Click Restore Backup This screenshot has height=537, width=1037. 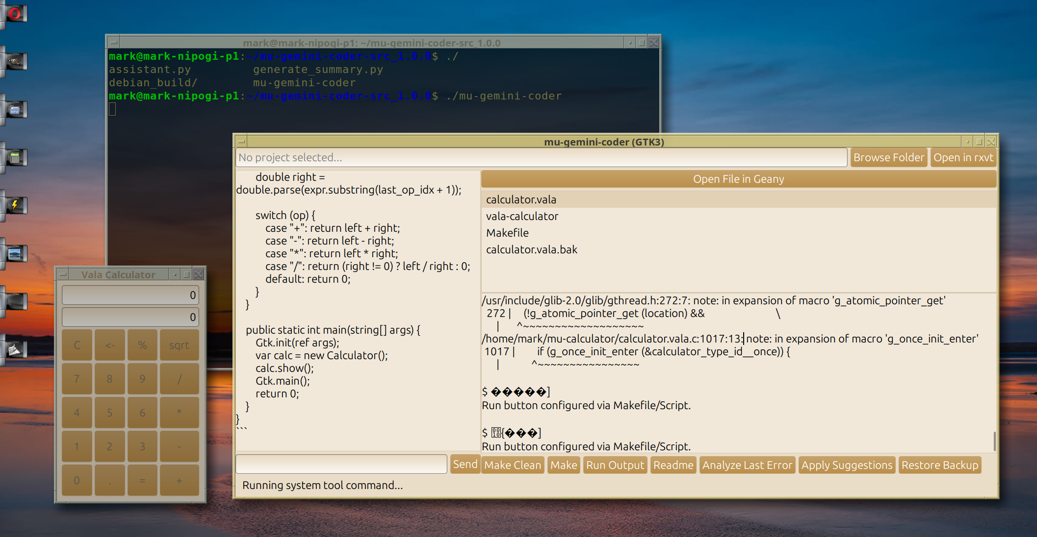point(939,465)
